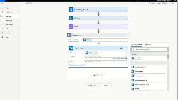Screen dimensions: 178x100
Task: Open Solutions in sidebar
Action: tap(8, 33)
